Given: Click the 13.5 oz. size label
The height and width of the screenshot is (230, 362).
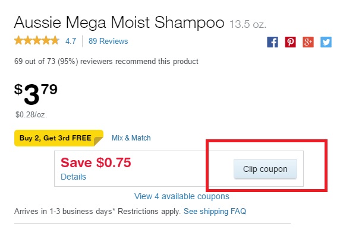Looking at the screenshot, I should (248, 24).
